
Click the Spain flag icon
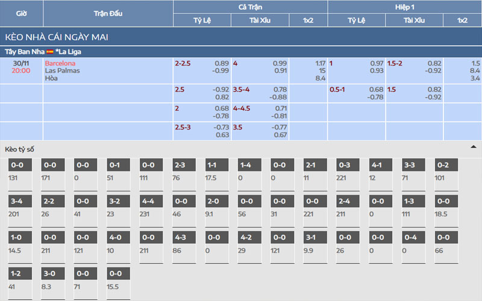point(50,52)
